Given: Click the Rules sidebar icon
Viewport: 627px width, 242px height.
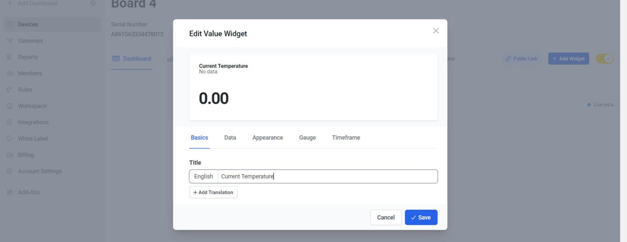Looking at the screenshot, I should click(x=9, y=90).
